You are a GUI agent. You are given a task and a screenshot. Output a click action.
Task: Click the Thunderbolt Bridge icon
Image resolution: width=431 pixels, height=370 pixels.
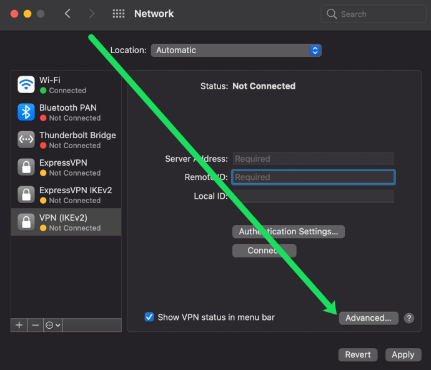coord(26,140)
